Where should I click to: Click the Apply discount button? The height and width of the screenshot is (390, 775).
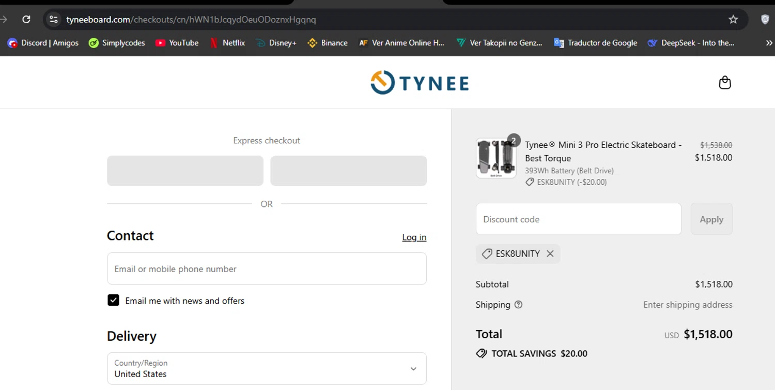[x=711, y=219]
